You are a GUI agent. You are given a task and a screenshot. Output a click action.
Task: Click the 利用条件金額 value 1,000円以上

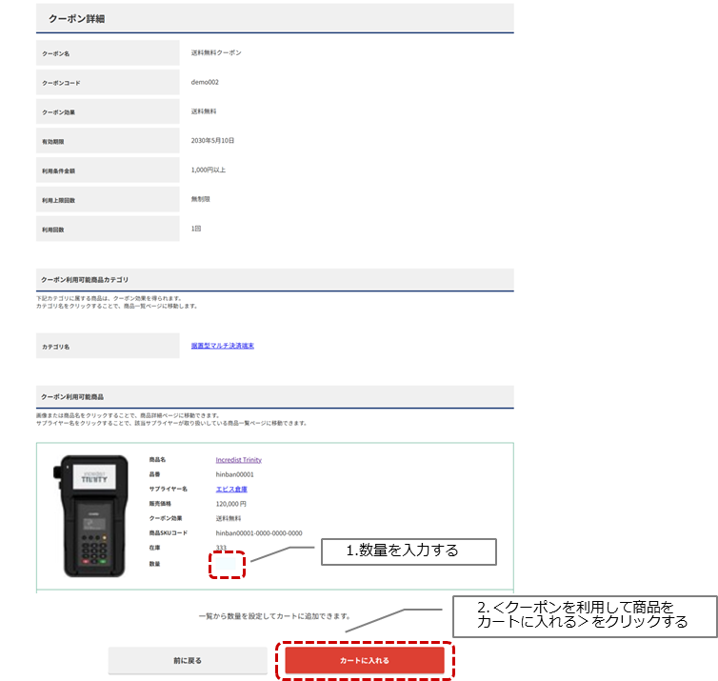click(209, 170)
